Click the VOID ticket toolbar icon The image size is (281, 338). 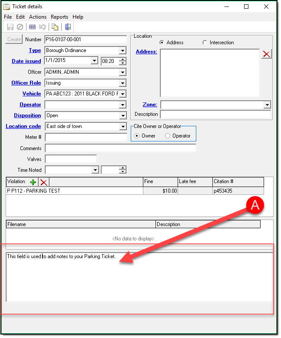tap(33, 27)
